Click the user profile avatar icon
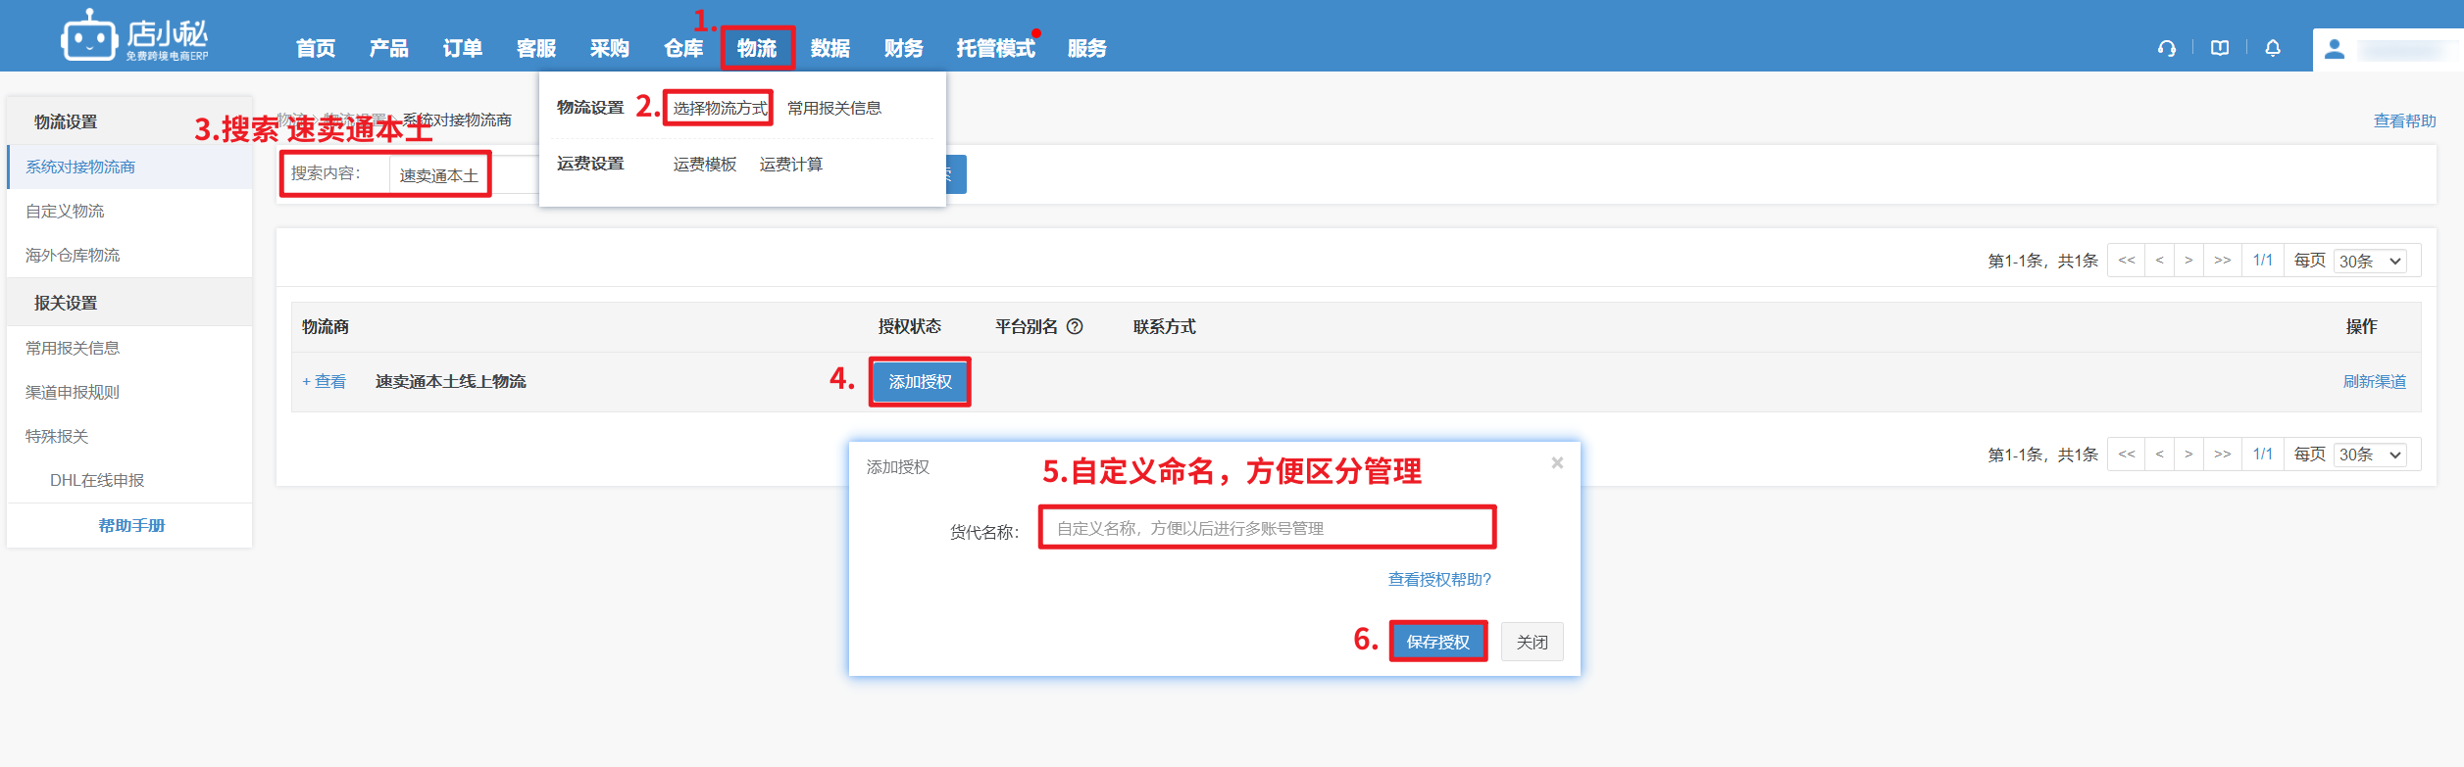The width and height of the screenshot is (2464, 767). pos(2335,49)
